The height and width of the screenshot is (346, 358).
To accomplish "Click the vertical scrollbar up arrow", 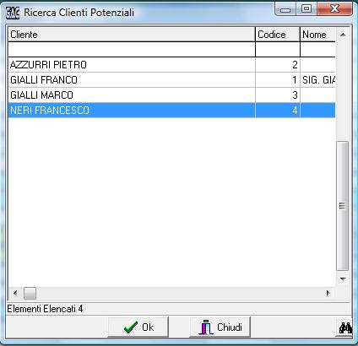I will click(x=343, y=35).
